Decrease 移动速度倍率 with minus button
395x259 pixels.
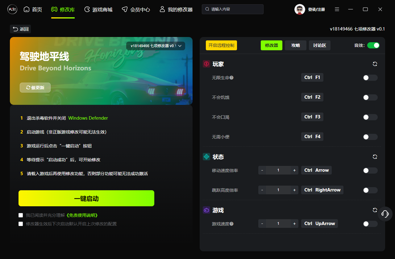coord(262,170)
